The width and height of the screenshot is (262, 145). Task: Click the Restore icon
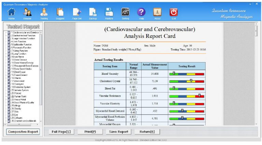tap(109, 13)
